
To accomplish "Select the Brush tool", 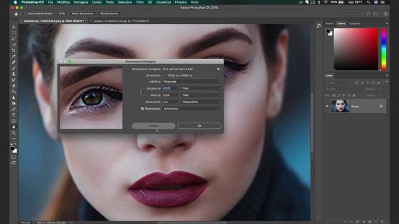I will [14, 68].
